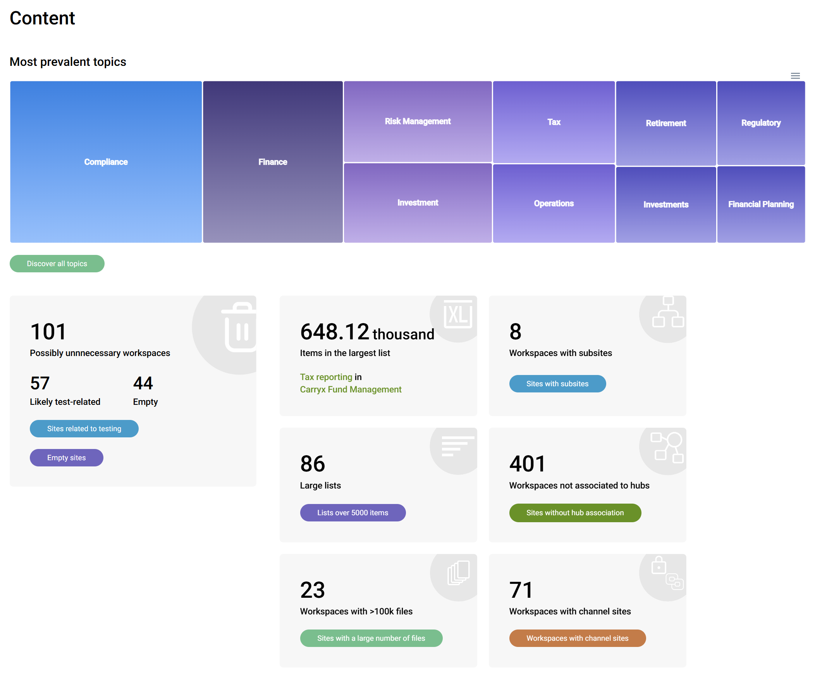Open Sites with subsites
Screen dimensions: 815x676
coord(557,384)
